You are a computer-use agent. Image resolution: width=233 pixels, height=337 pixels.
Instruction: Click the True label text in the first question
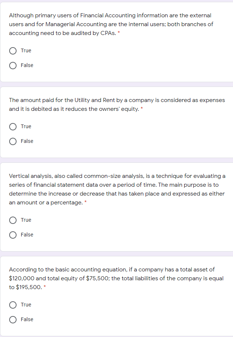[26, 50]
